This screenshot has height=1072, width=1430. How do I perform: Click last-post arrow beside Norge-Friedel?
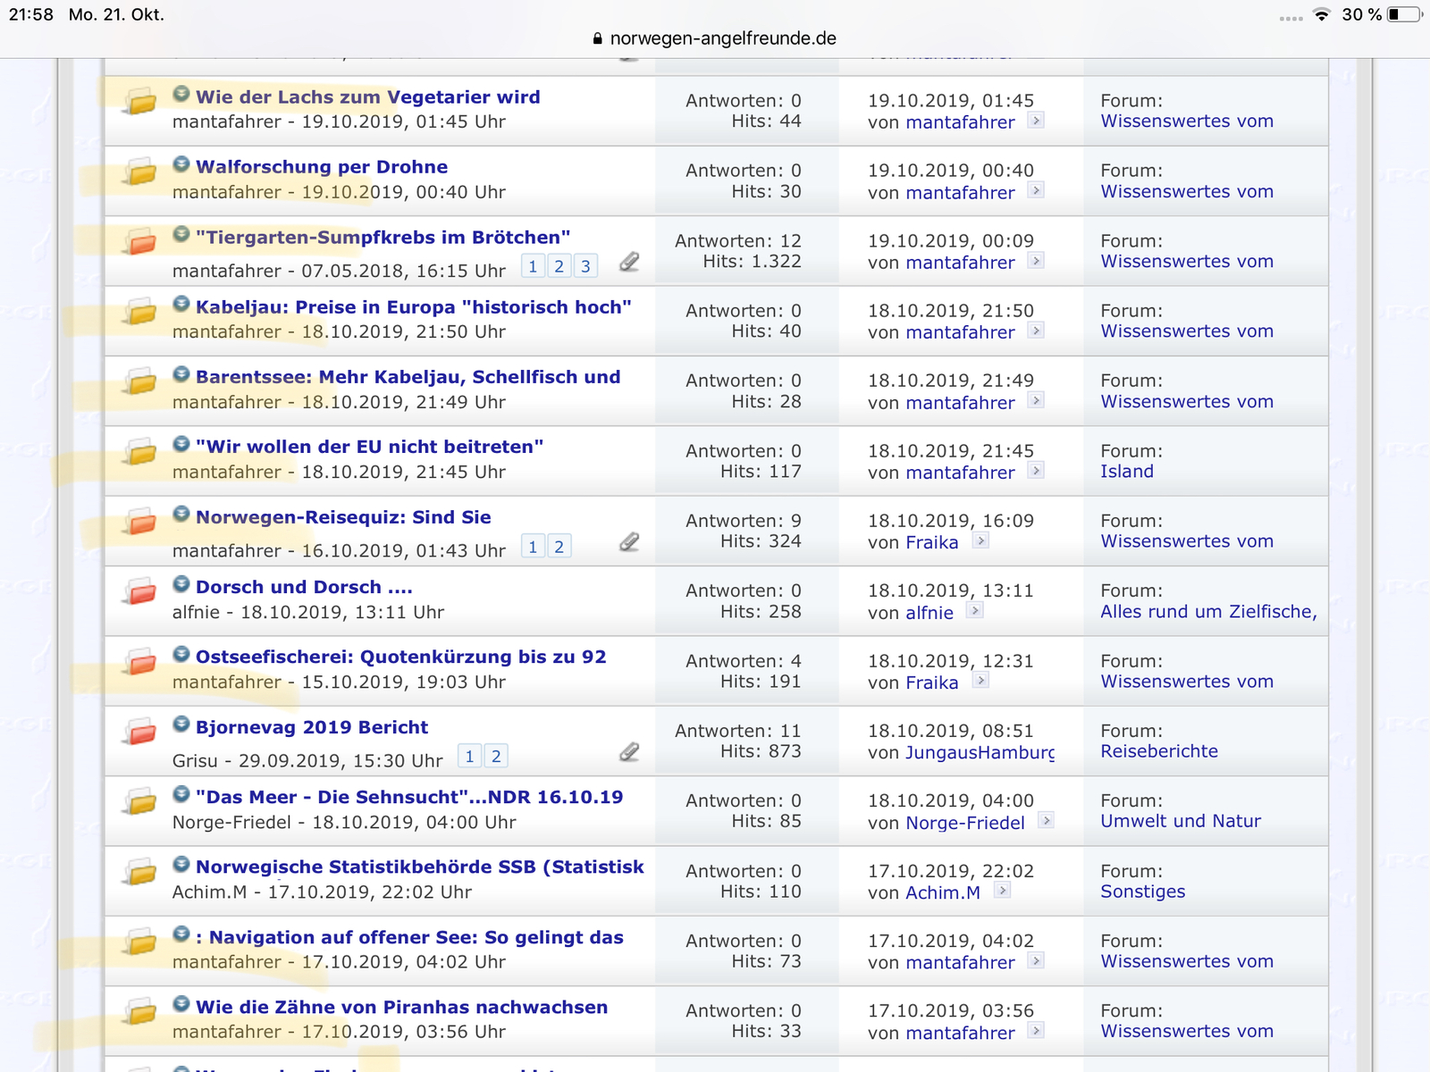1046,820
